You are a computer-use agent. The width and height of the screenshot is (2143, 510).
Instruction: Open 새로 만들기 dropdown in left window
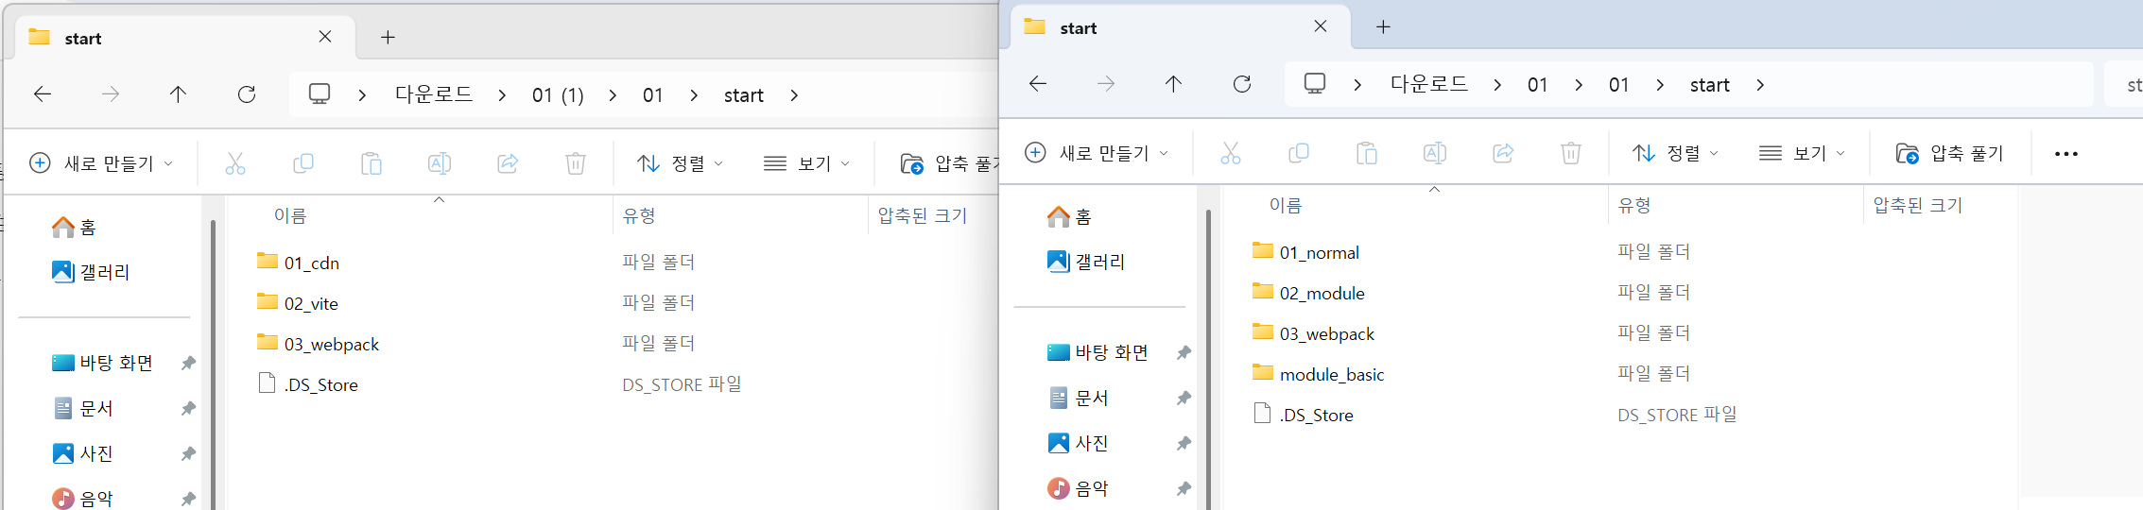coord(102,163)
